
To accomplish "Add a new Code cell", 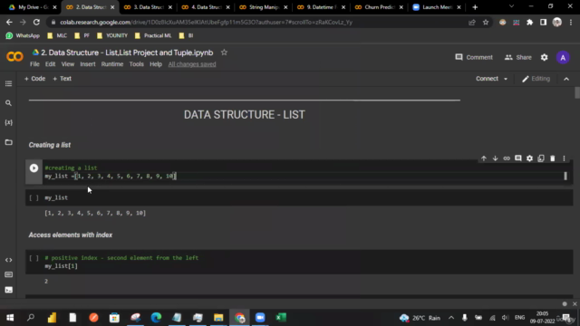I will pyautogui.click(x=34, y=79).
